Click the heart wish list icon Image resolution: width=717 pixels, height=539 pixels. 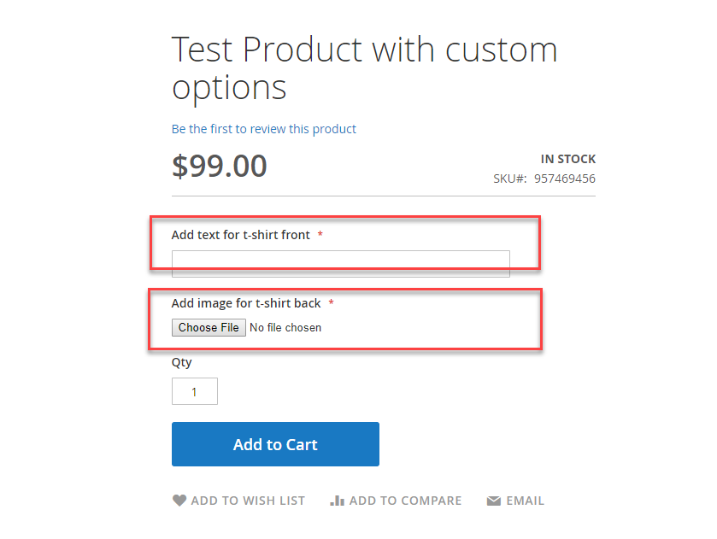[x=179, y=501]
